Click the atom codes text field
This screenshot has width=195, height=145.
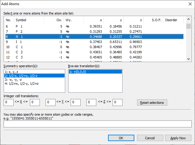[x=97, y=124]
